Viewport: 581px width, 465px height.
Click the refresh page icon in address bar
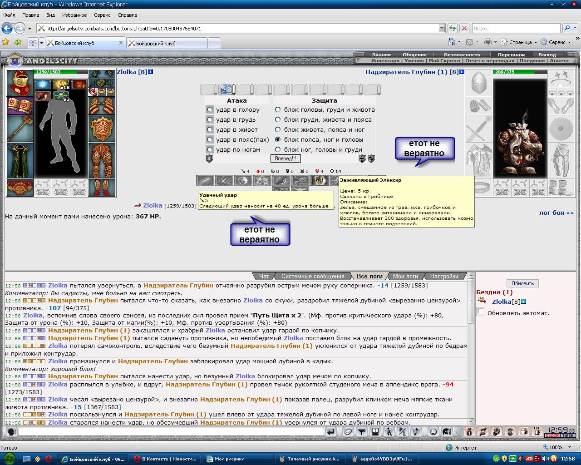pyautogui.click(x=452, y=28)
